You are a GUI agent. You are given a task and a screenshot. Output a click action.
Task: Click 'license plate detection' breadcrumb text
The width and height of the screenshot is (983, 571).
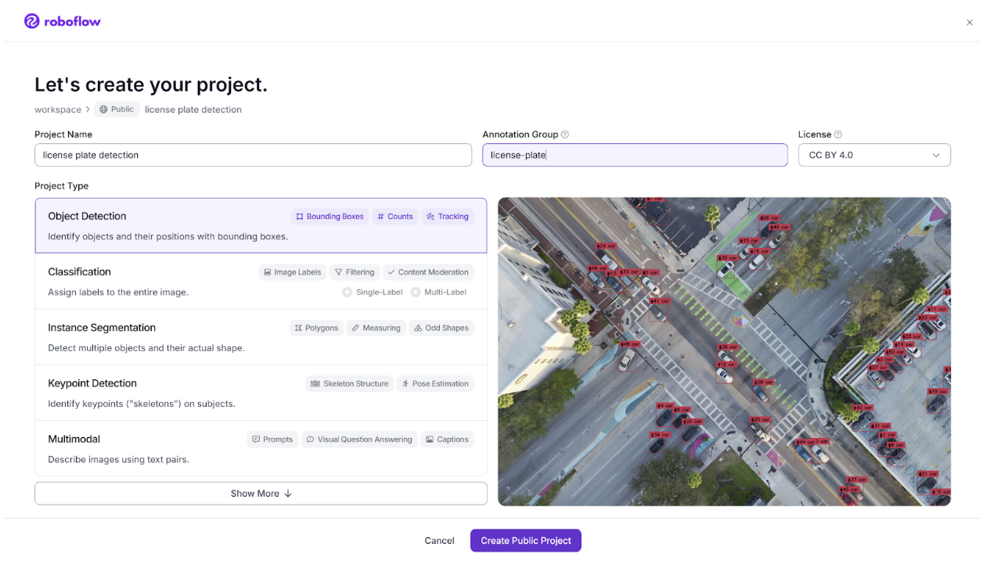point(193,110)
